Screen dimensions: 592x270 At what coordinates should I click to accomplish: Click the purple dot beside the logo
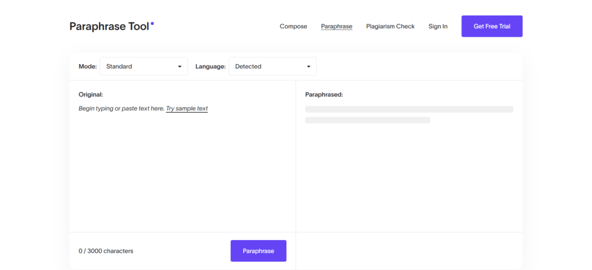tap(152, 24)
